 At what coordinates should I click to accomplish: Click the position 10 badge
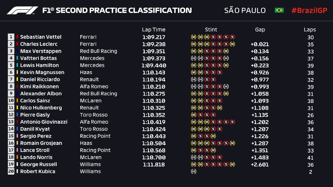(x=11, y=101)
